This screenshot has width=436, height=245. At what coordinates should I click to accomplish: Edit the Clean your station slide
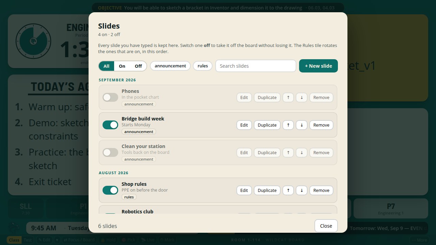pyautogui.click(x=244, y=152)
